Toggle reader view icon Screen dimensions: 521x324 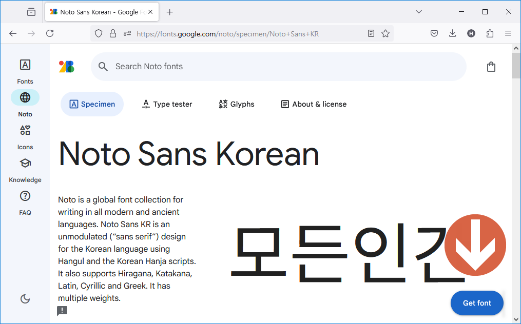pos(371,33)
